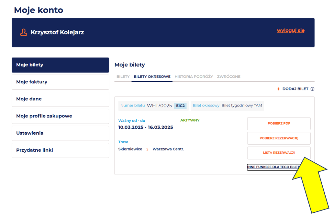Click the POBIERZ PDF button
The image size is (334, 214).
pos(279,124)
